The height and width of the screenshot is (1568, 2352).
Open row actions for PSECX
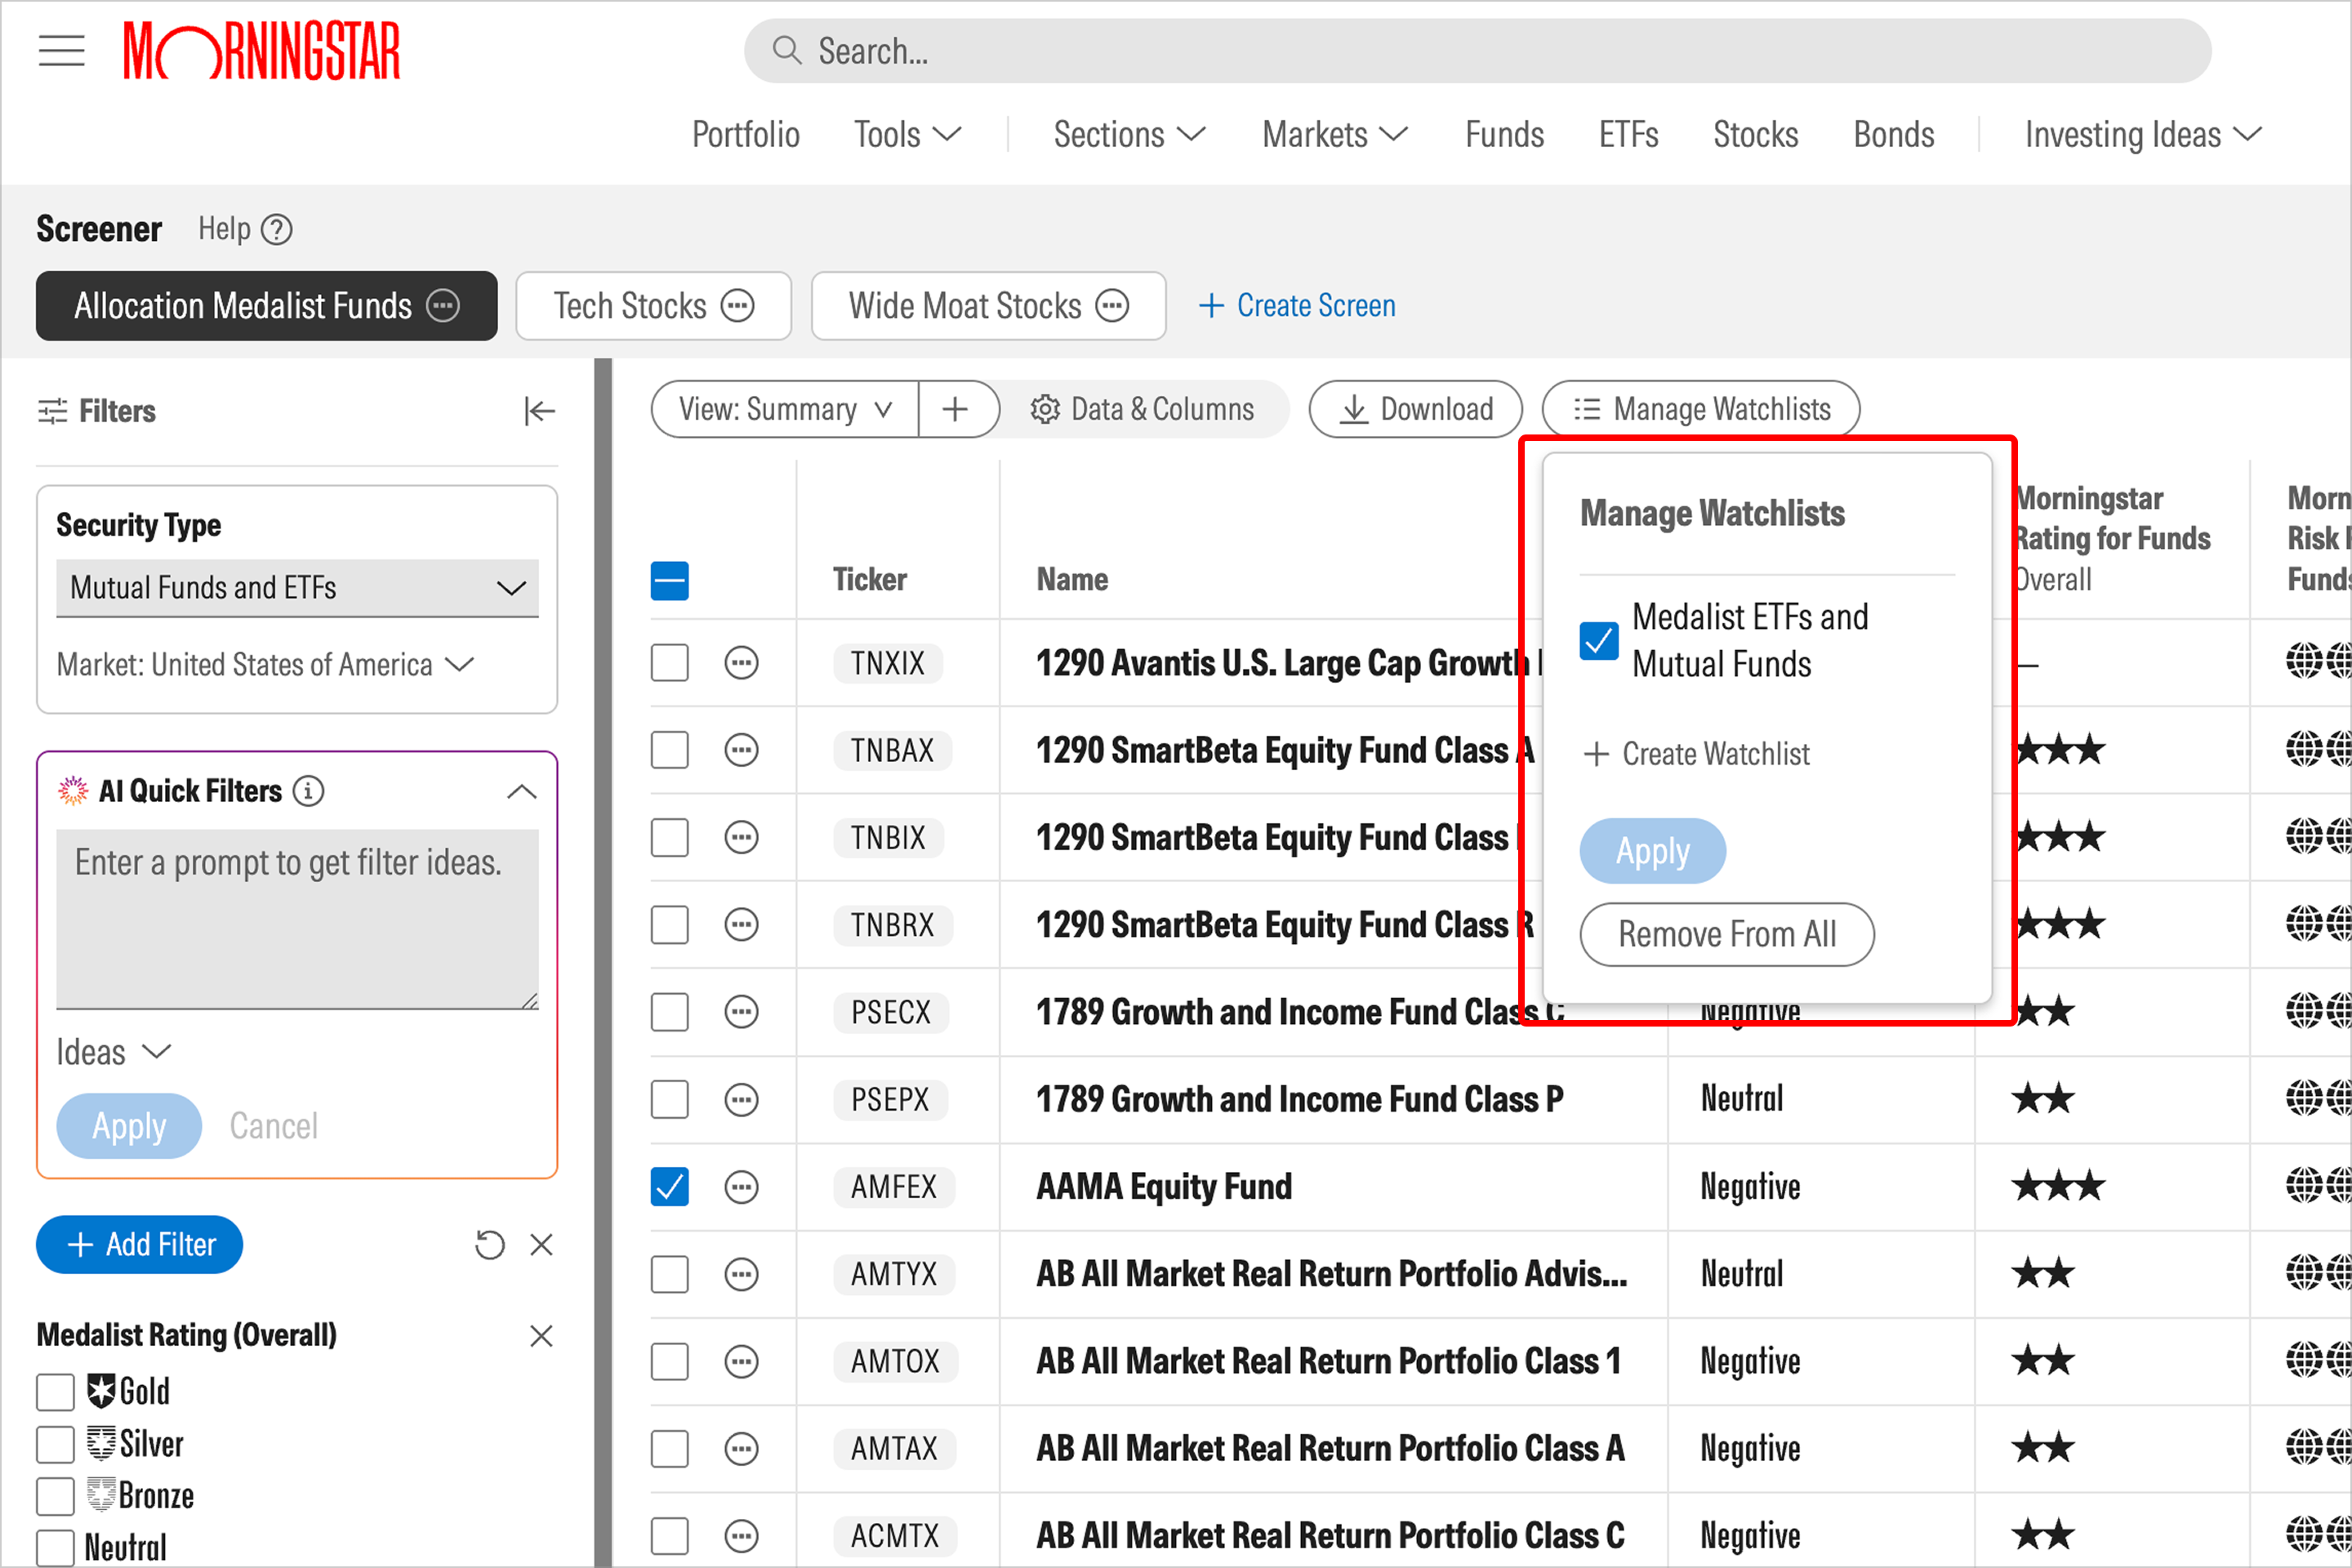[x=741, y=1012]
